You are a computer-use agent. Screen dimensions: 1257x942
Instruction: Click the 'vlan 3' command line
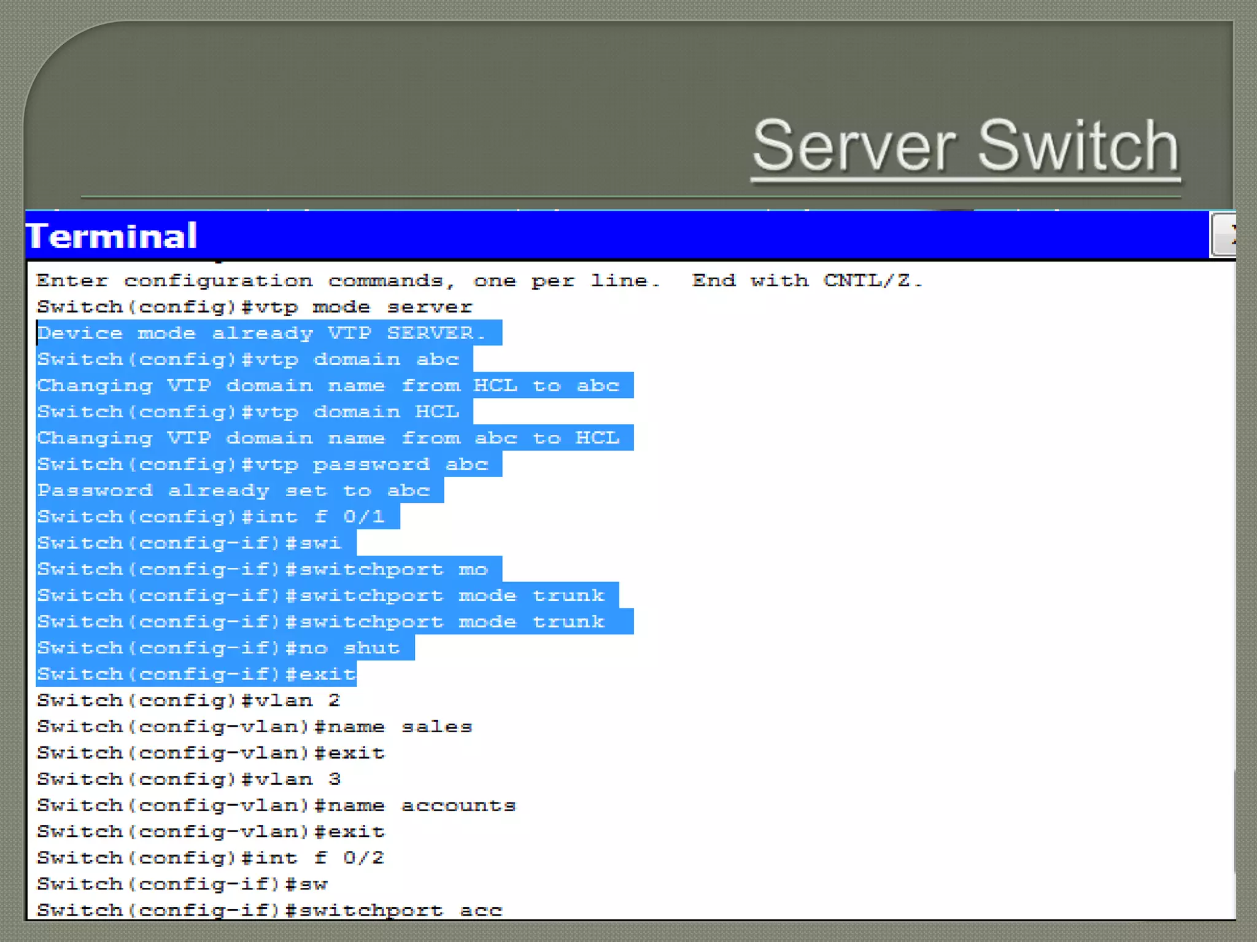188,779
